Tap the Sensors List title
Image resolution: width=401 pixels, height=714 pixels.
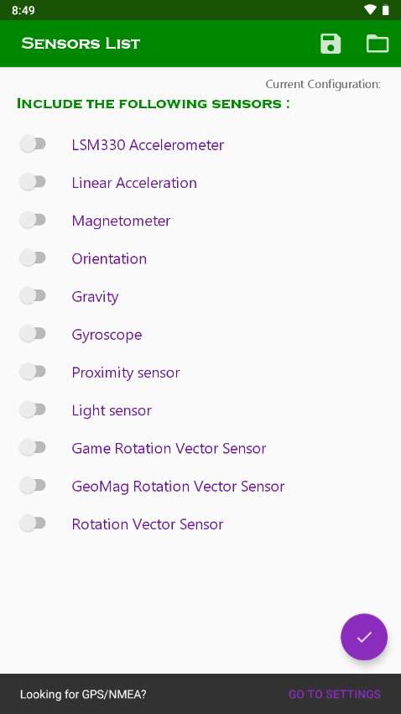click(81, 44)
